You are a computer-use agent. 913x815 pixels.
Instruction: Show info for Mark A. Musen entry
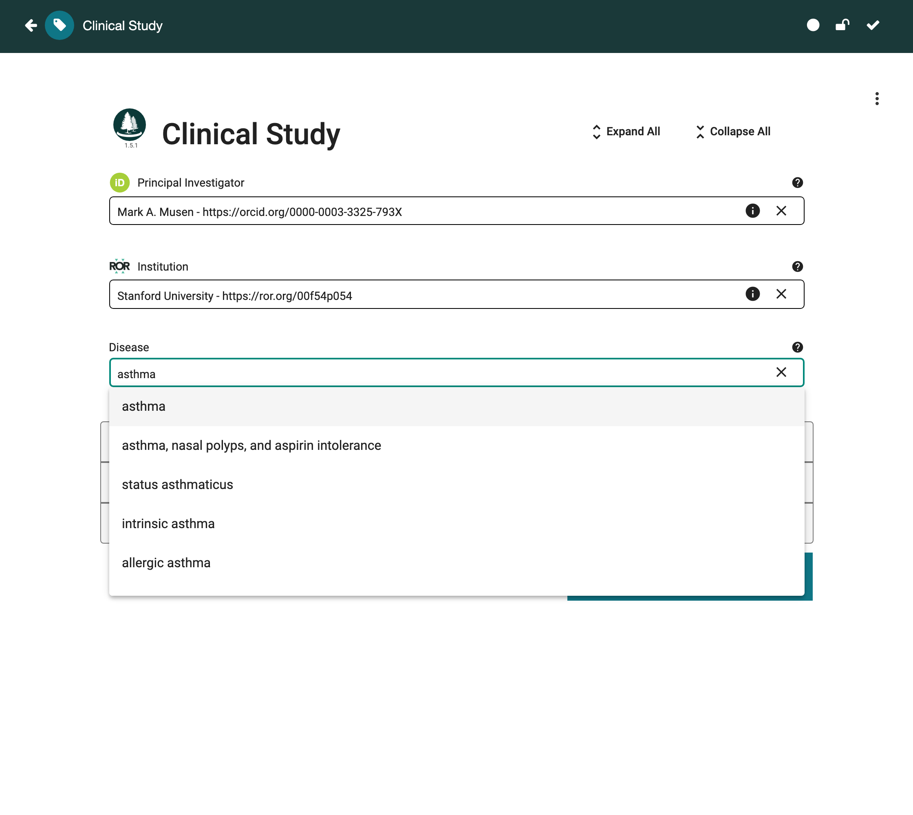coord(753,210)
